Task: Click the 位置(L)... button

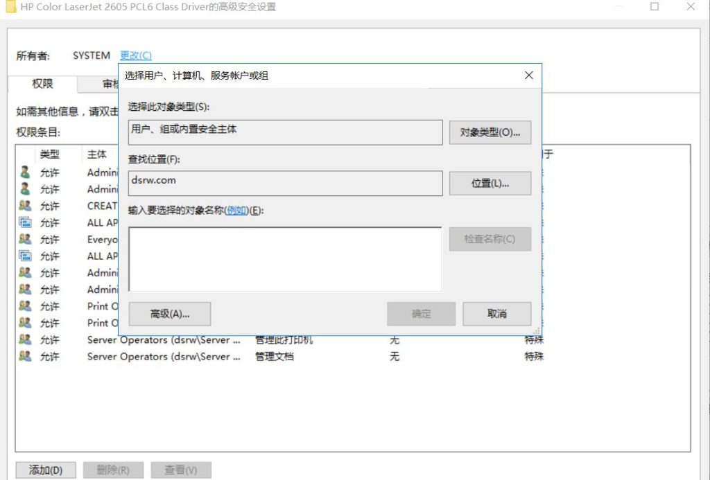Action: point(490,184)
